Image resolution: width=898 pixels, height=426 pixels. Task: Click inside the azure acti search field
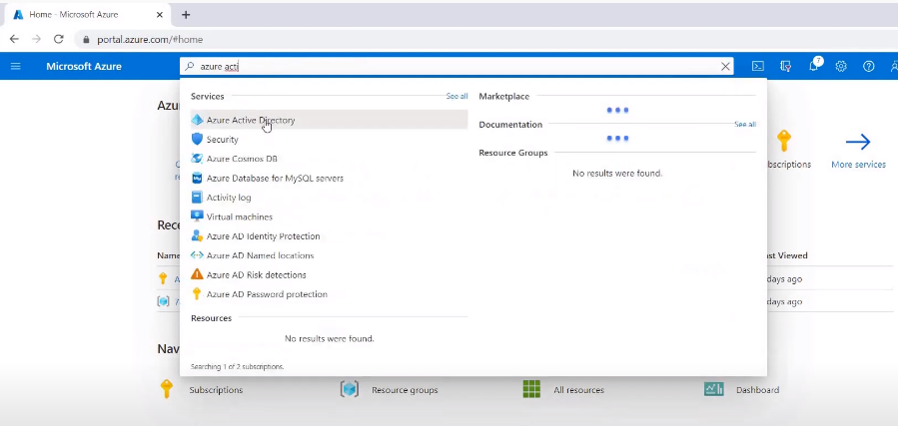click(x=458, y=66)
